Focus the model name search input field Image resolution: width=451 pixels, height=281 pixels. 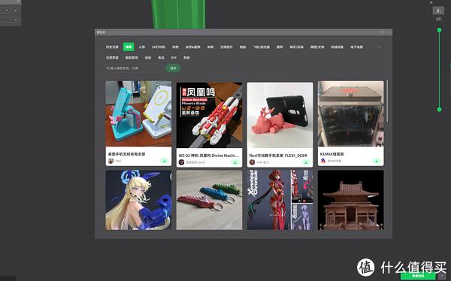[134, 68]
